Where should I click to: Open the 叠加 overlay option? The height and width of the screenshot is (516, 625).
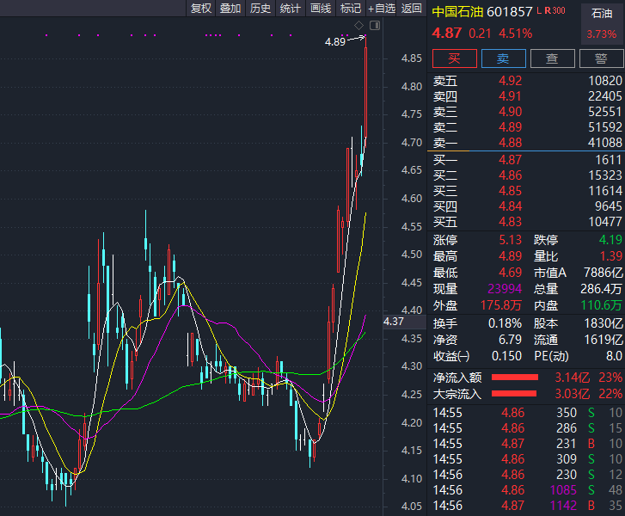(x=230, y=8)
